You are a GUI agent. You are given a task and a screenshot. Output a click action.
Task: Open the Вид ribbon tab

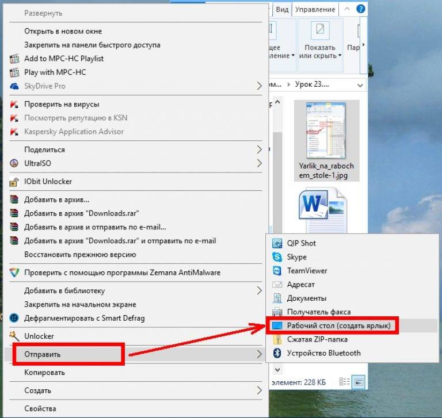tap(282, 9)
